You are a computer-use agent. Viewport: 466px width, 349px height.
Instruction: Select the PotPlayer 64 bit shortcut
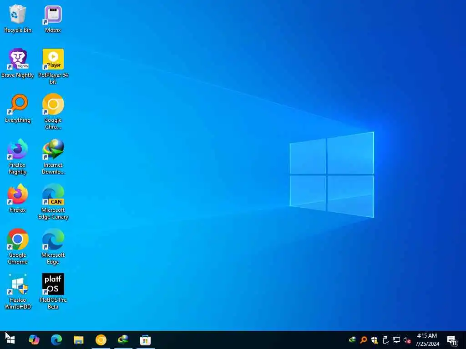click(53, 66)
